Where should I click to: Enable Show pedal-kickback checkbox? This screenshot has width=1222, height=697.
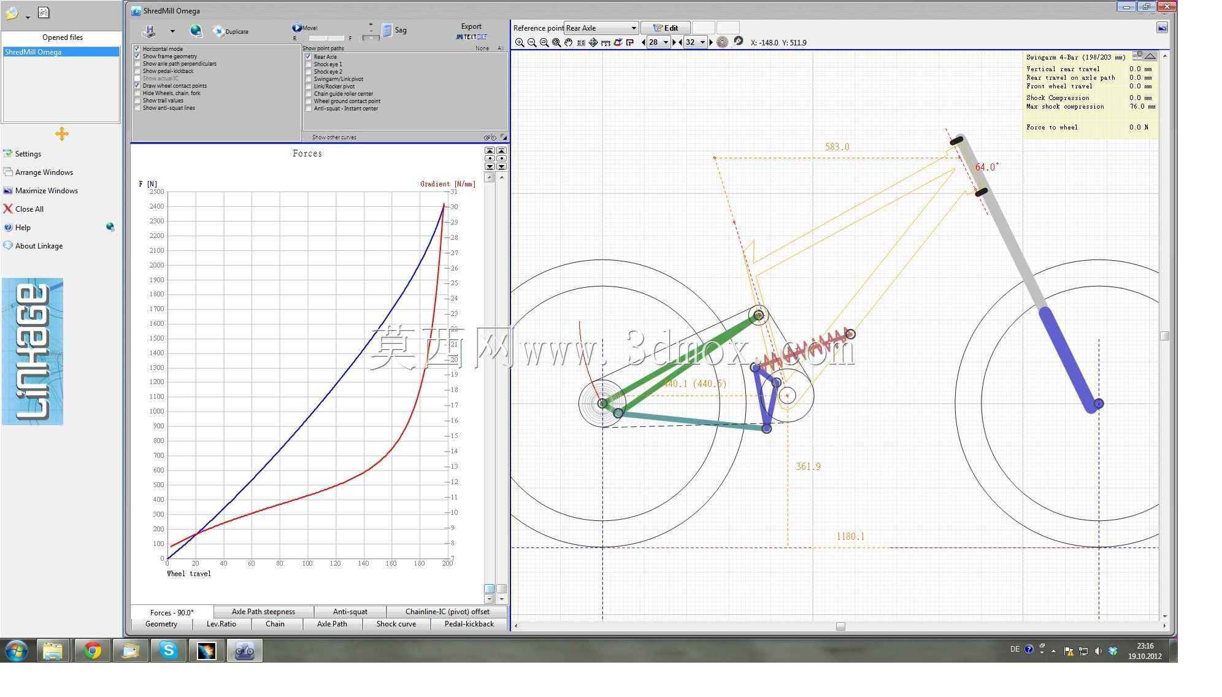[x=137, y=71]
